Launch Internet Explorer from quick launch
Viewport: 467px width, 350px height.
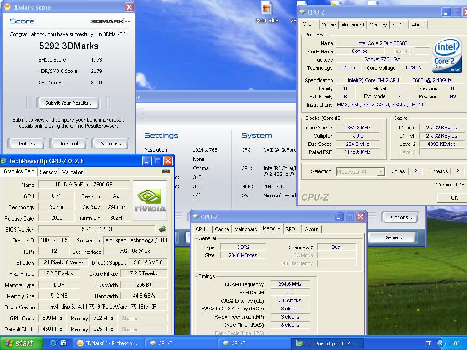[x=53, y=343]
